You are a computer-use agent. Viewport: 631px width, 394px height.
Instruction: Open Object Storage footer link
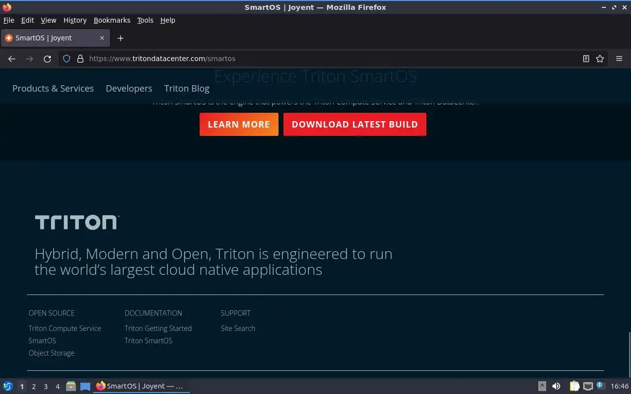[51, 353]
